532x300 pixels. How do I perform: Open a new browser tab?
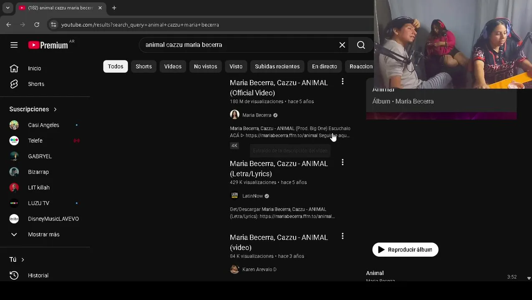(x=114, y=7)
